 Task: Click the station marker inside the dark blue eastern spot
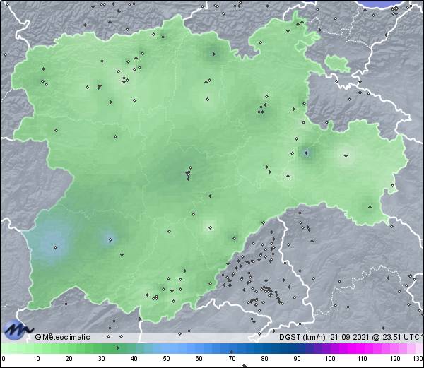pyautogui.click(x=306, y=153)
